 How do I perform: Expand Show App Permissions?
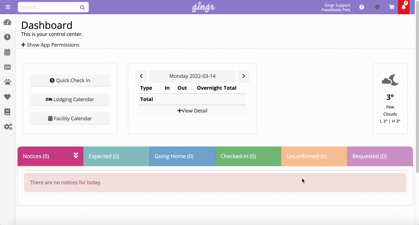(50, 45)
